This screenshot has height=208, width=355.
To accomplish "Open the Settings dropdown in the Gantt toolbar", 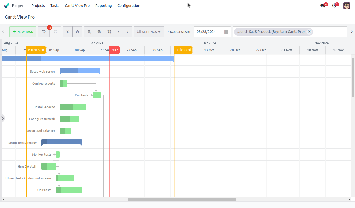I will (x=149, y=31).
